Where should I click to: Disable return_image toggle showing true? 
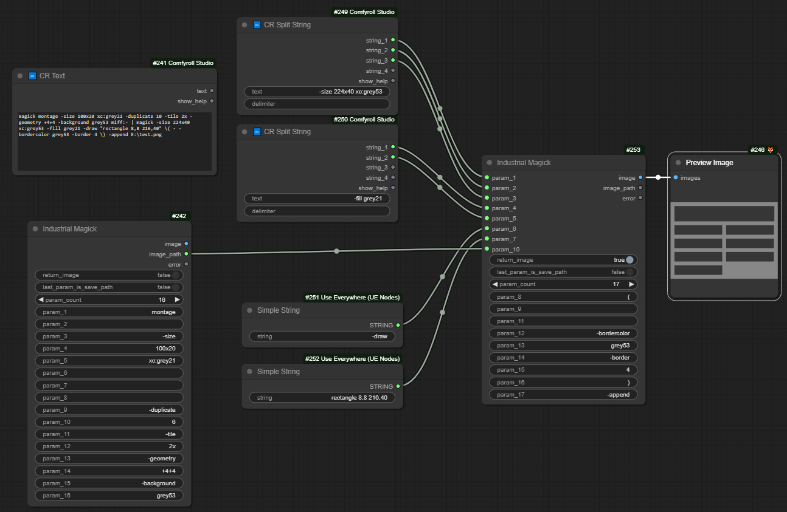[629, 260]
